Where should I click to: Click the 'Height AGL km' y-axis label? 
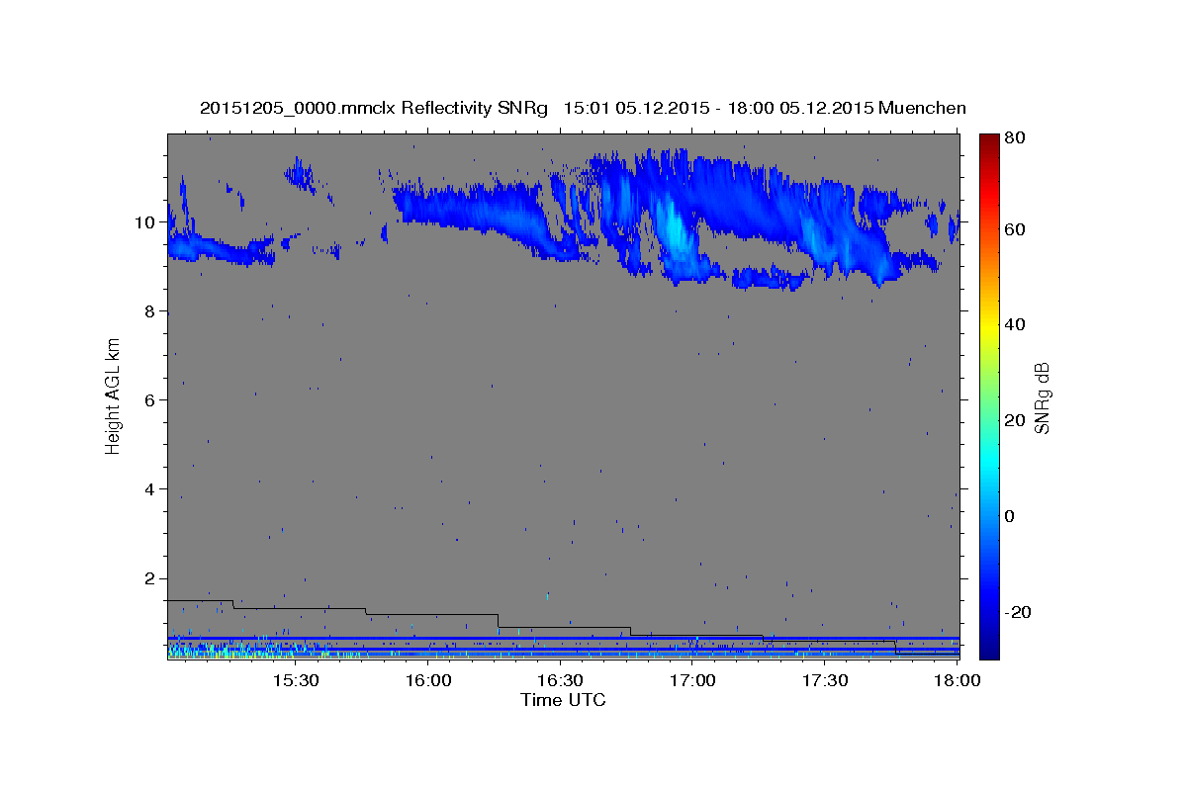[114, 395]
